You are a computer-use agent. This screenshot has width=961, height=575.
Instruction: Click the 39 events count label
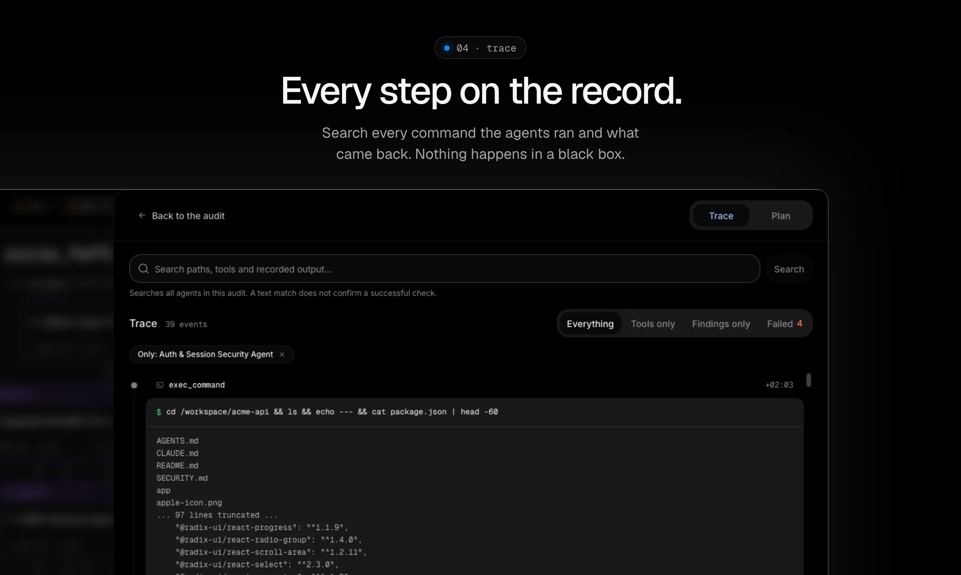coord(186,324)
